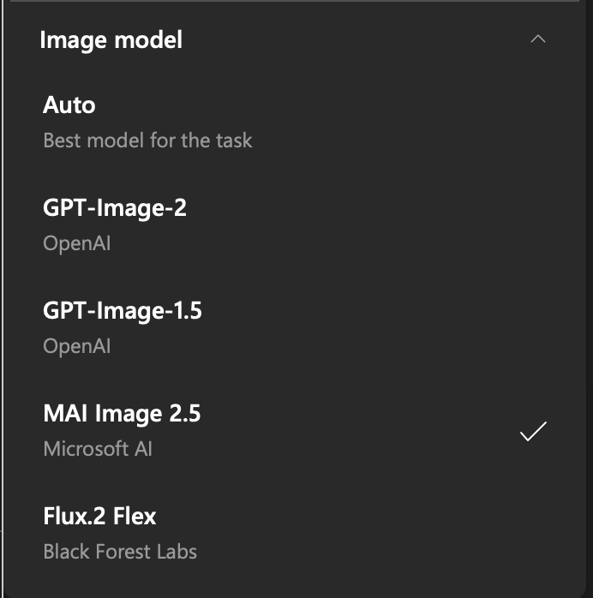
Task: Click 'Best model for the task' description
Action: 147,141
